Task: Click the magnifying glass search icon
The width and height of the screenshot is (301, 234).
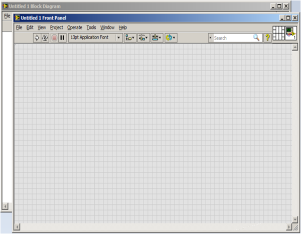Action: (x=256, y=38)
